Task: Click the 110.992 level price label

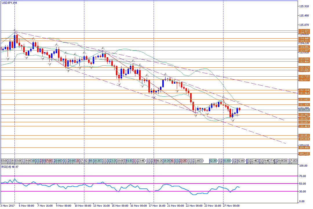Action: (x=304, y=115)
